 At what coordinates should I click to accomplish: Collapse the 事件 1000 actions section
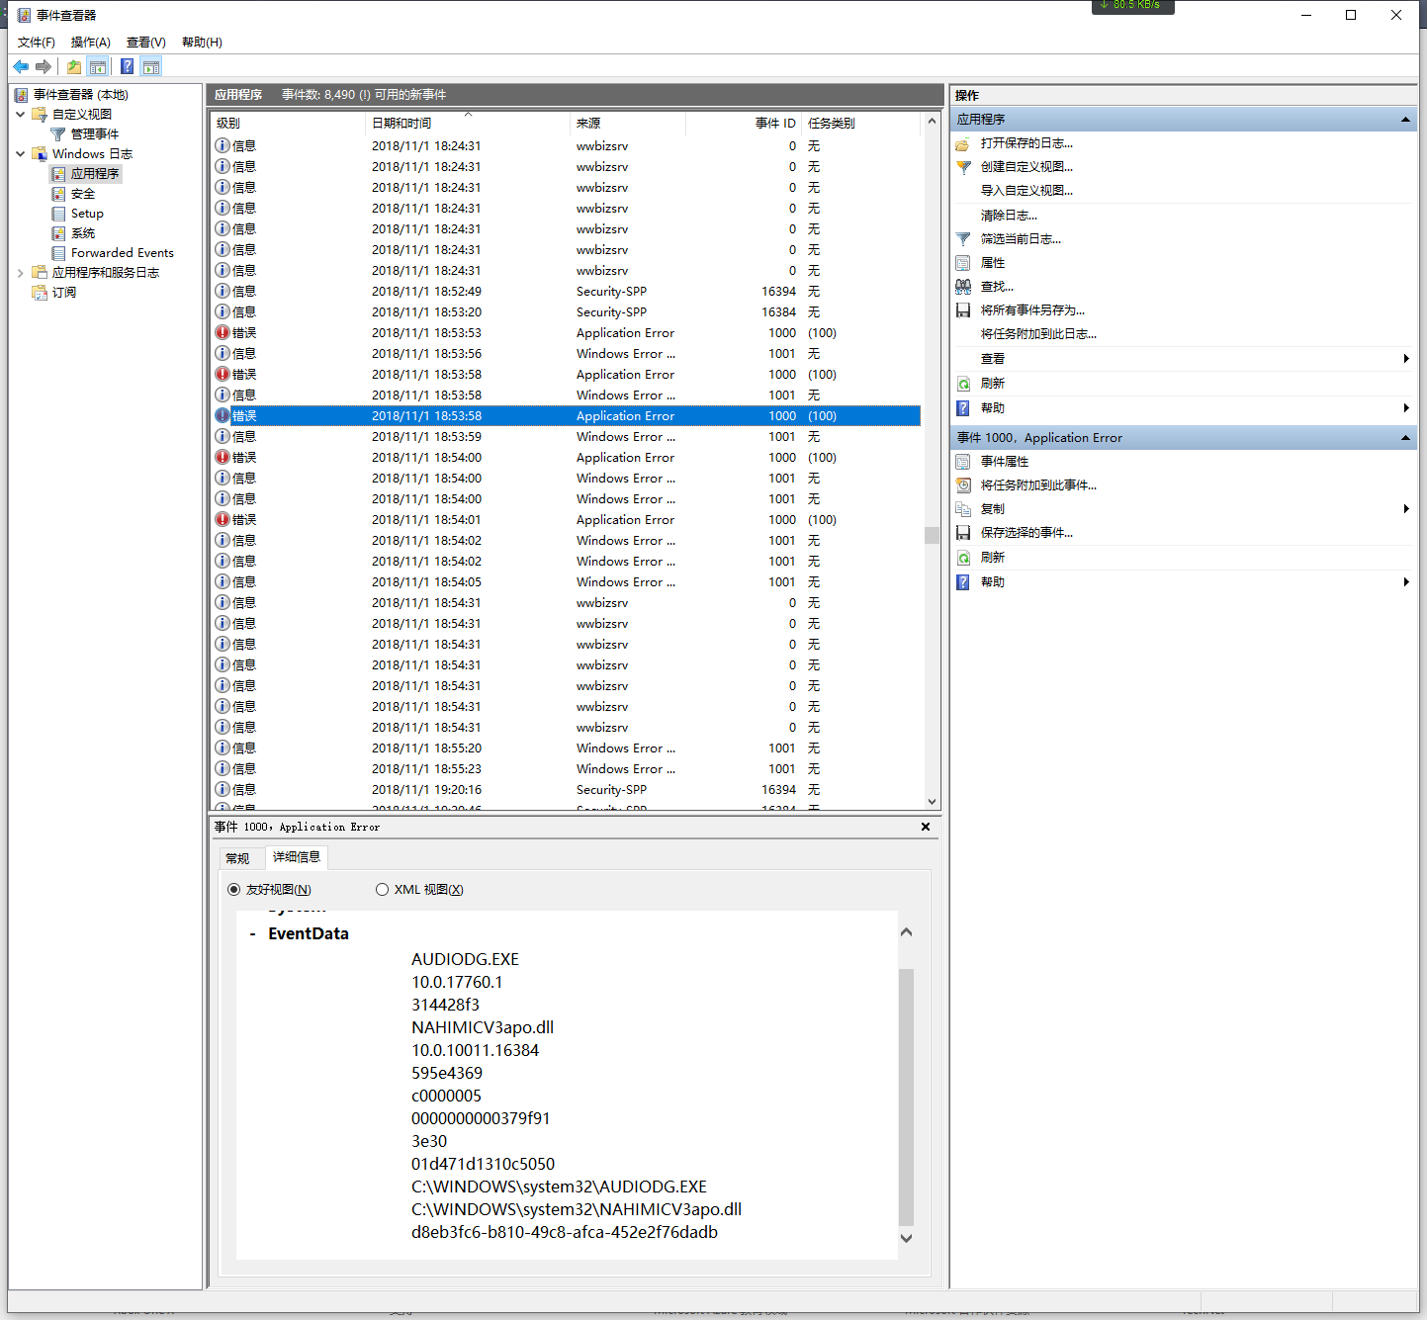coord(1405,438)
